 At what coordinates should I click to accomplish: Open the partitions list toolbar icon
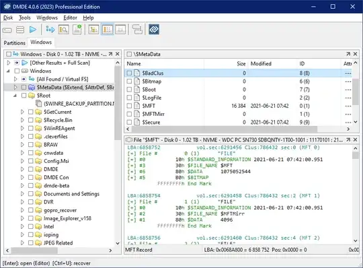pos(20,30)
